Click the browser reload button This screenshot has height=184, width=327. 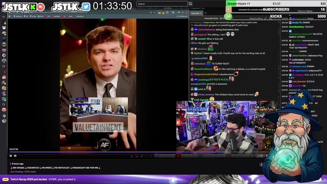coord(17,12)
